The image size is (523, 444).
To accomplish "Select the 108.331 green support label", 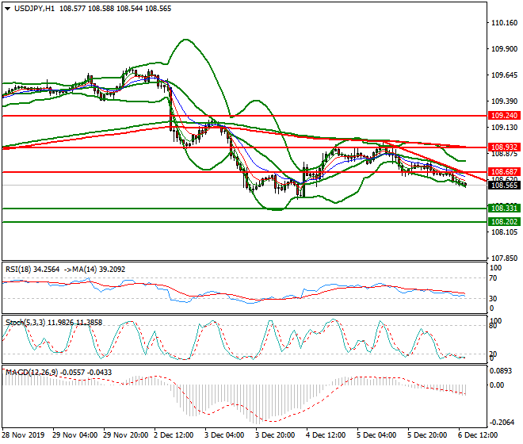I will point(504,209).
